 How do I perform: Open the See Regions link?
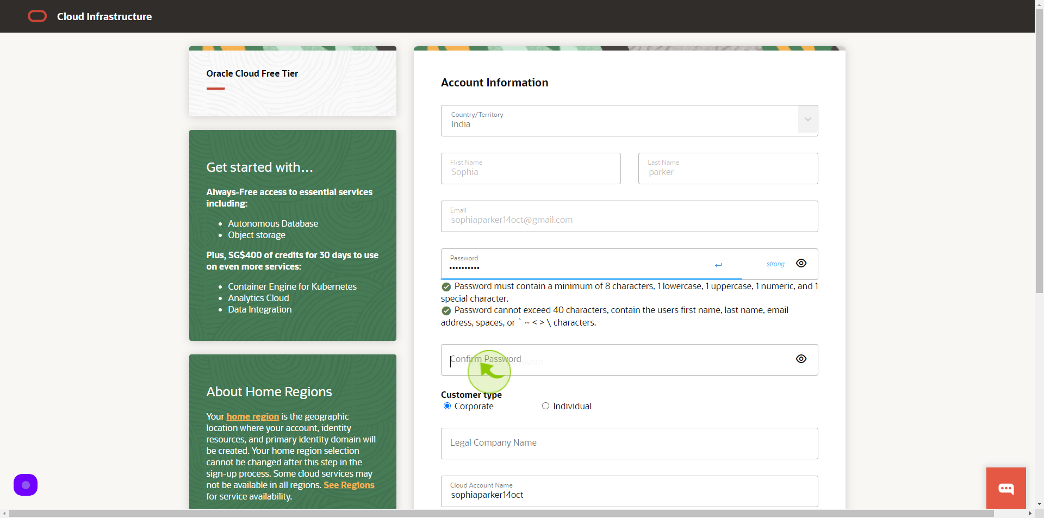pos(349,485)
